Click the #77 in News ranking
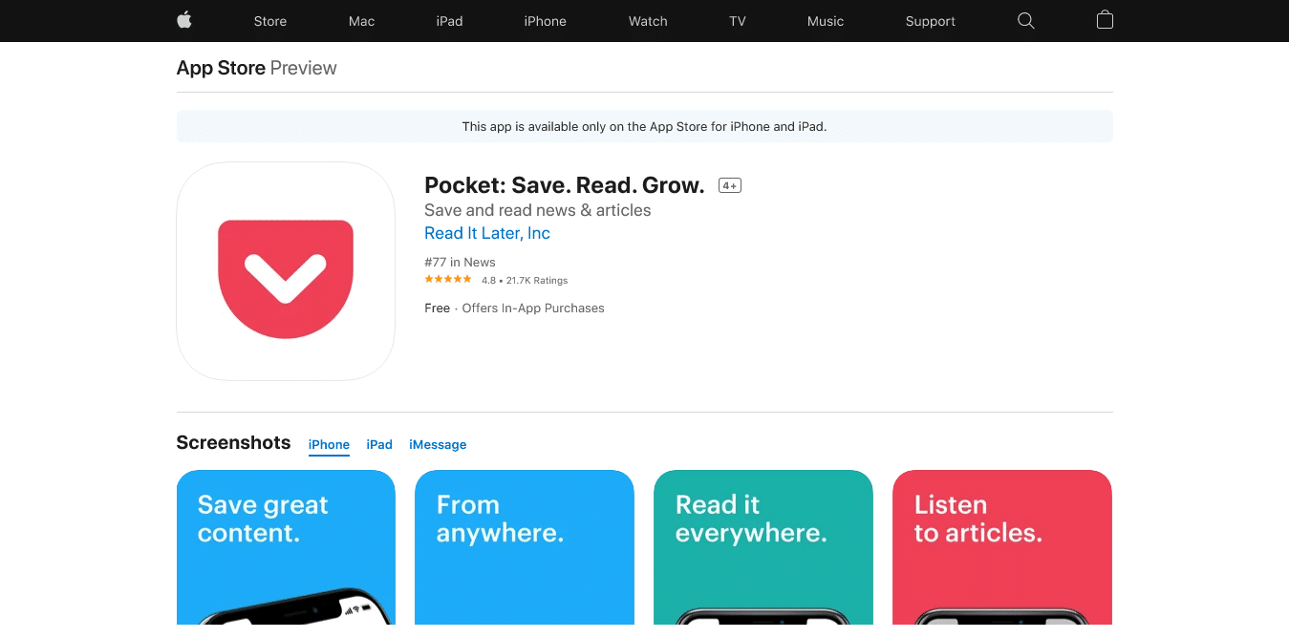Viewport: 1289px width, 638px height. tap(460, 262)
